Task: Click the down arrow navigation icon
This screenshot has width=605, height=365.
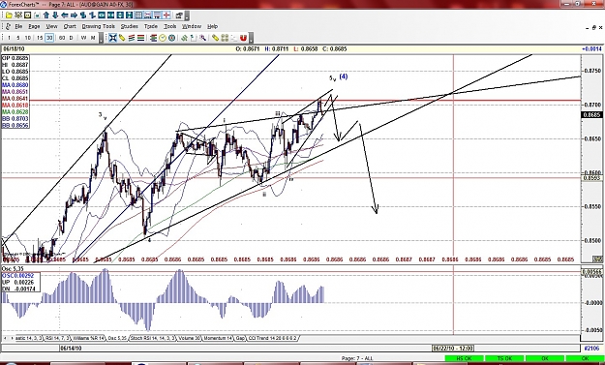Action: (x=55, y=15)
